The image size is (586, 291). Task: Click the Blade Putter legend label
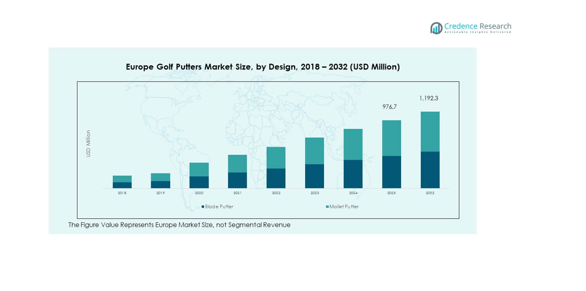coord(219,207)
